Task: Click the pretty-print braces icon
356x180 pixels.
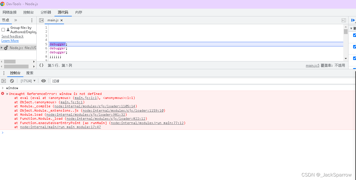Action: tap(41, 65)
